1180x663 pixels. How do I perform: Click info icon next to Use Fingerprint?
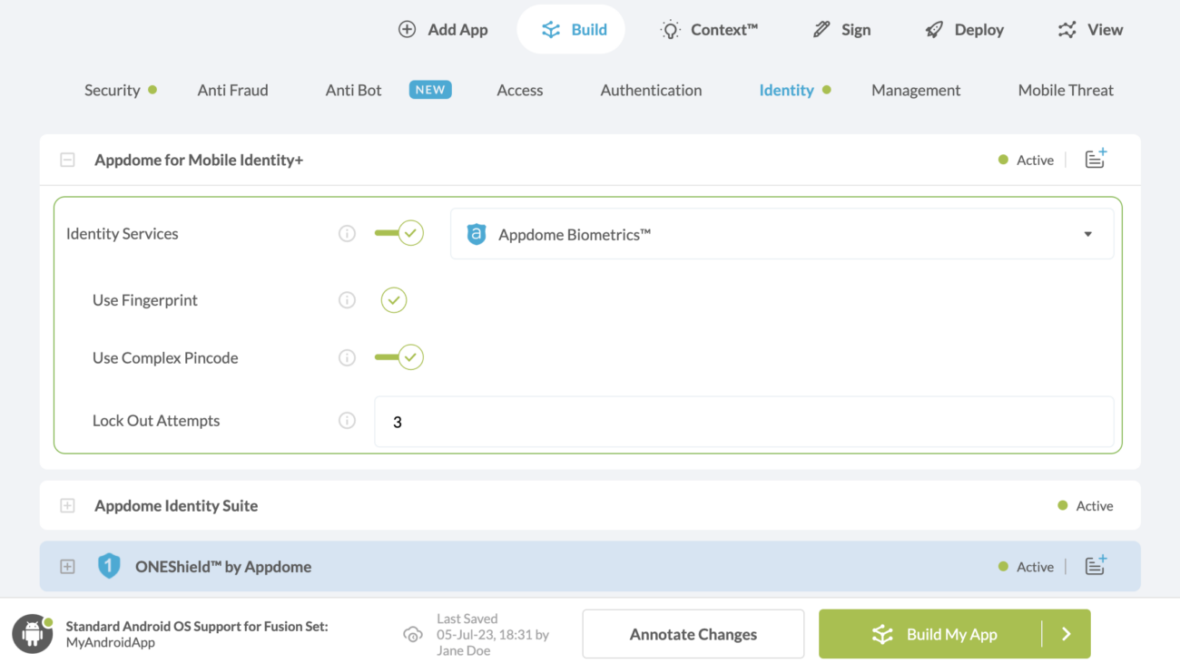tap(347, 300)
